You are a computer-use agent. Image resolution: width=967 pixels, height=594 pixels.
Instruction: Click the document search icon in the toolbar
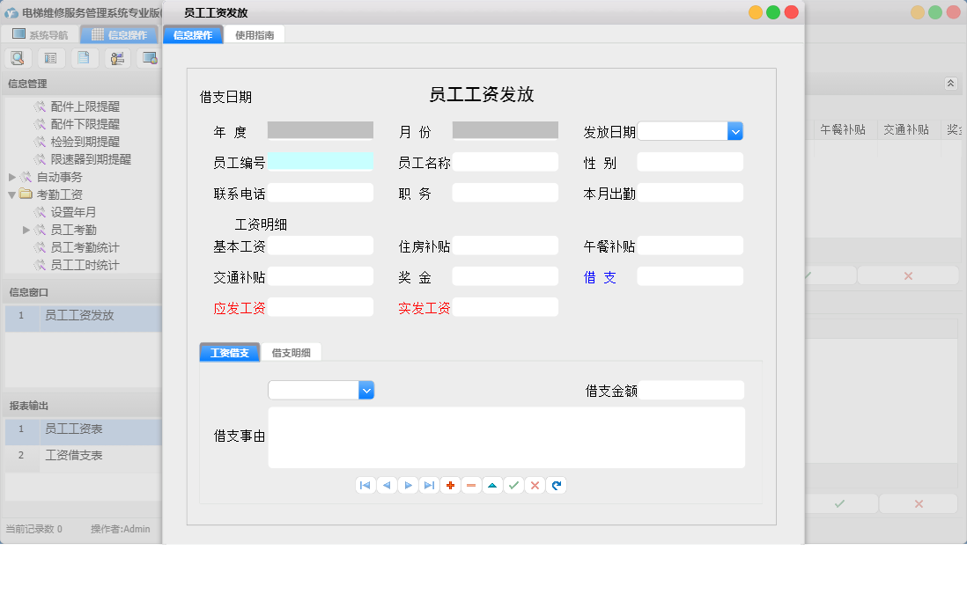(x=18, y=56)
